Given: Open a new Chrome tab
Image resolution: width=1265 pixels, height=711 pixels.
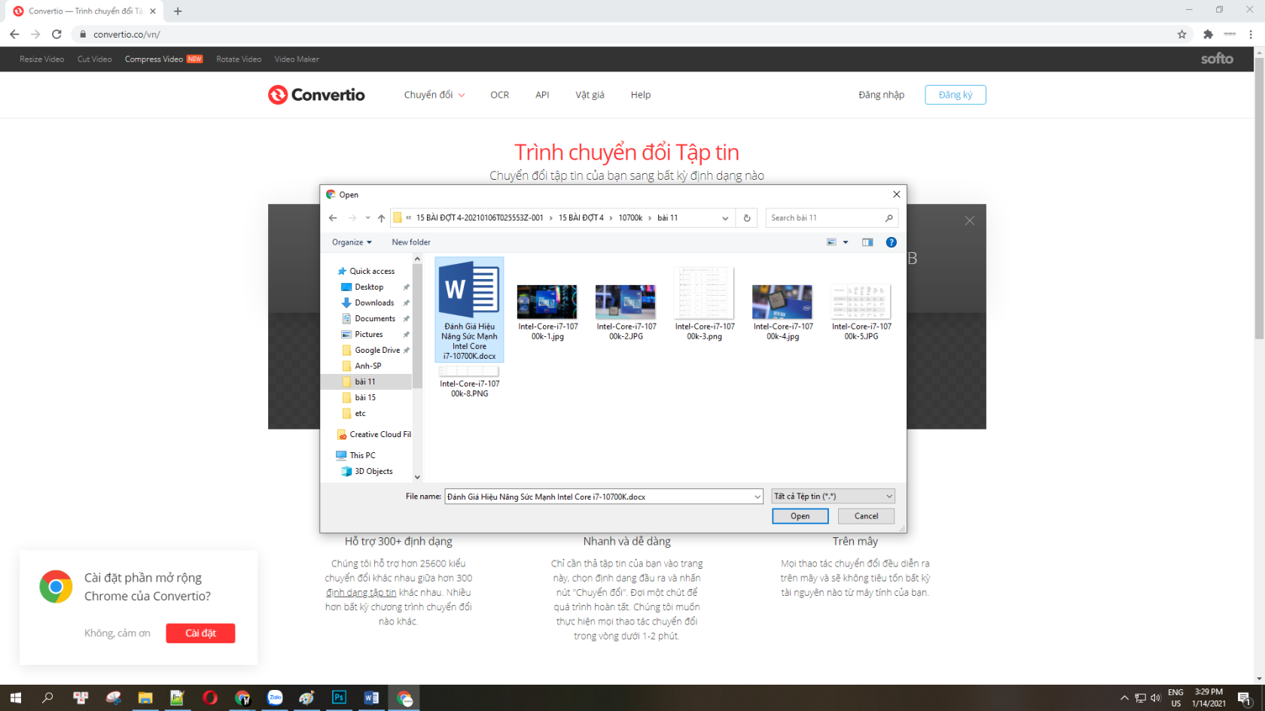Looking at the screenshot, I should (x=178, y=11).
